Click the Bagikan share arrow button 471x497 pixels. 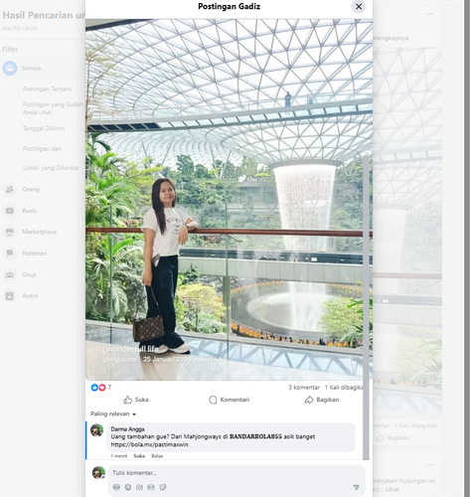(x=322, y=400)
